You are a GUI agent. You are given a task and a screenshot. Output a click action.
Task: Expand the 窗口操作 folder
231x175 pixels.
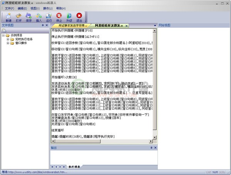(x=8, y=43)
